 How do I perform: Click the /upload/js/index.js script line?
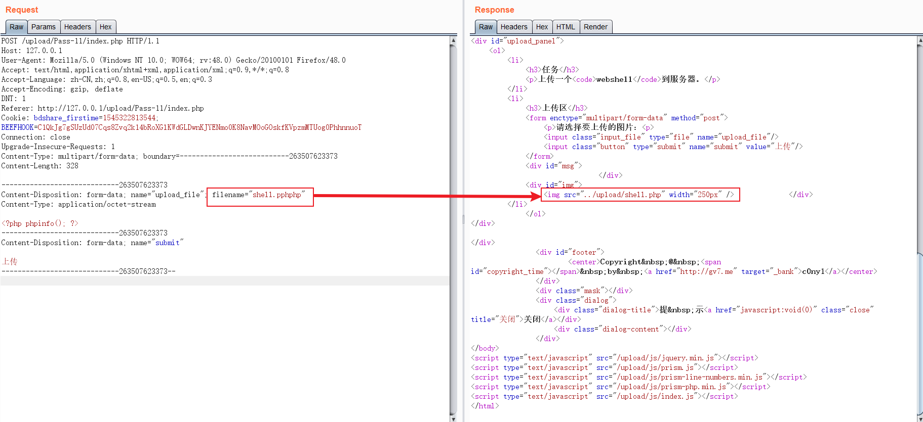point(605,396)
